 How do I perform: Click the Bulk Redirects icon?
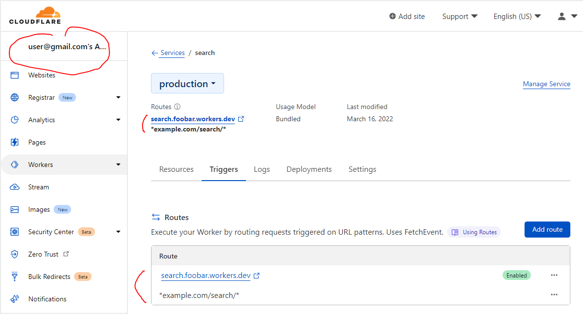click(x=15, y=277)
